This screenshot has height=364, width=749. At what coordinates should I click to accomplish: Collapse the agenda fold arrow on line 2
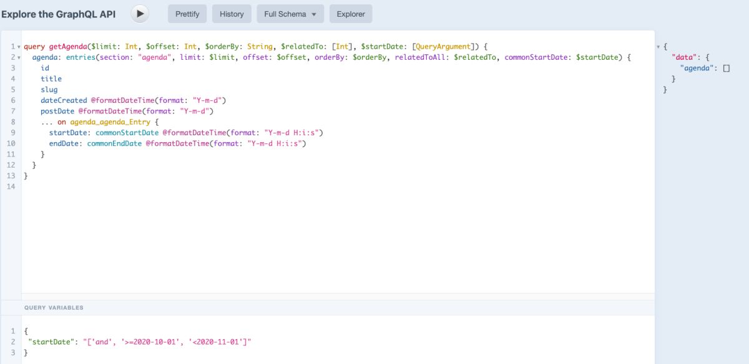tap(19, 58)
